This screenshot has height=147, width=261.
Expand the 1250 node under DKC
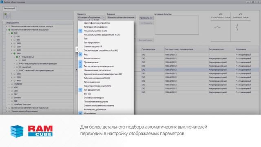tap(12, 47)
